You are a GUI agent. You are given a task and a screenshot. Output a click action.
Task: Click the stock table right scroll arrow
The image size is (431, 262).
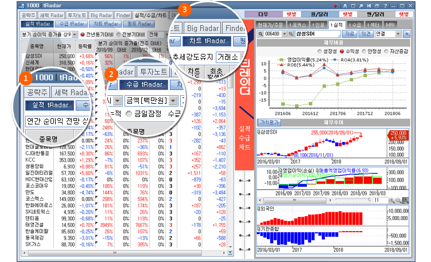tap(224, 253)
